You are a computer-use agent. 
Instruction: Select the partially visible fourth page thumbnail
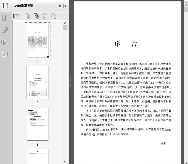(38, 156)
